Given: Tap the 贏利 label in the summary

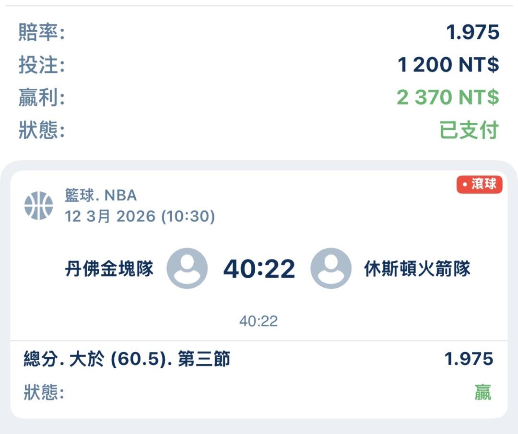Looking at the screenshot, I should coord(42,98).
